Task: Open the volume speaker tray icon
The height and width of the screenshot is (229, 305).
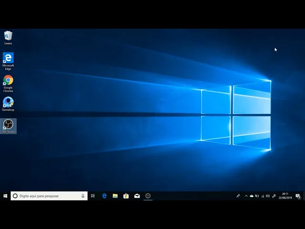Action: click(268, 196)
